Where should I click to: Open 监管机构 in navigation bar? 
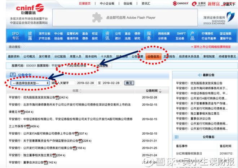72,33
